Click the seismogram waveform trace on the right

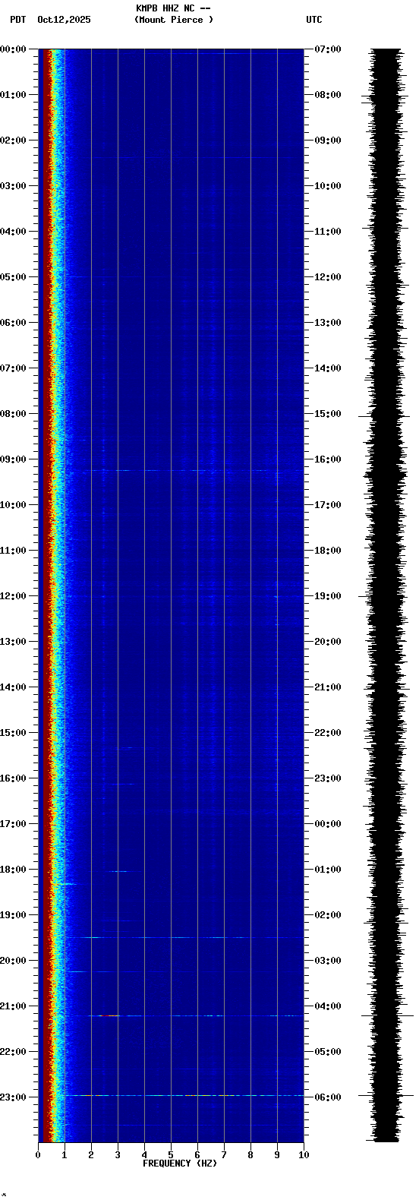coord(386,595)
